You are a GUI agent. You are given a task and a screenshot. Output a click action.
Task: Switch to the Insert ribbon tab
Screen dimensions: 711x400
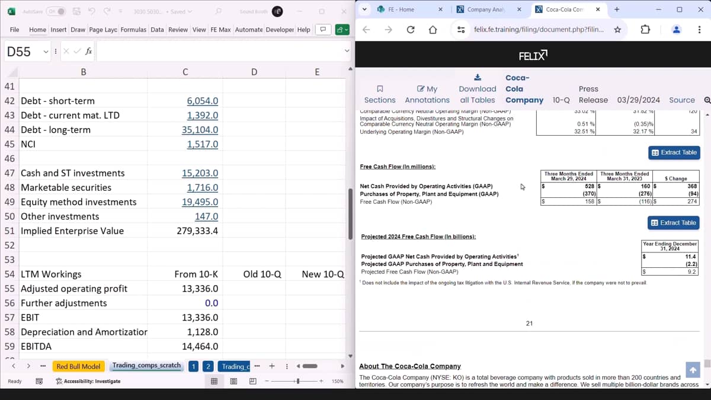pyautogui.click(x=59, y=30)
